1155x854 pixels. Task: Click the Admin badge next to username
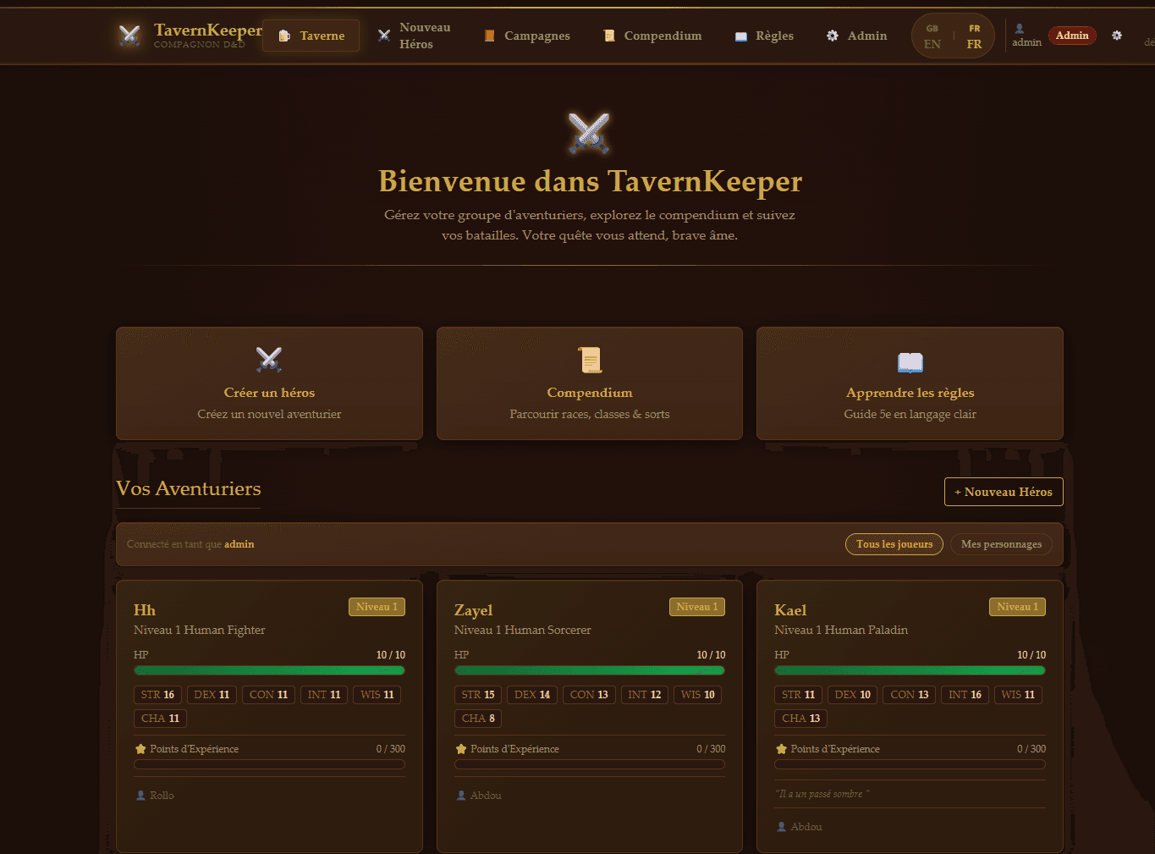pyautogui.click(x=1071, y=36)
